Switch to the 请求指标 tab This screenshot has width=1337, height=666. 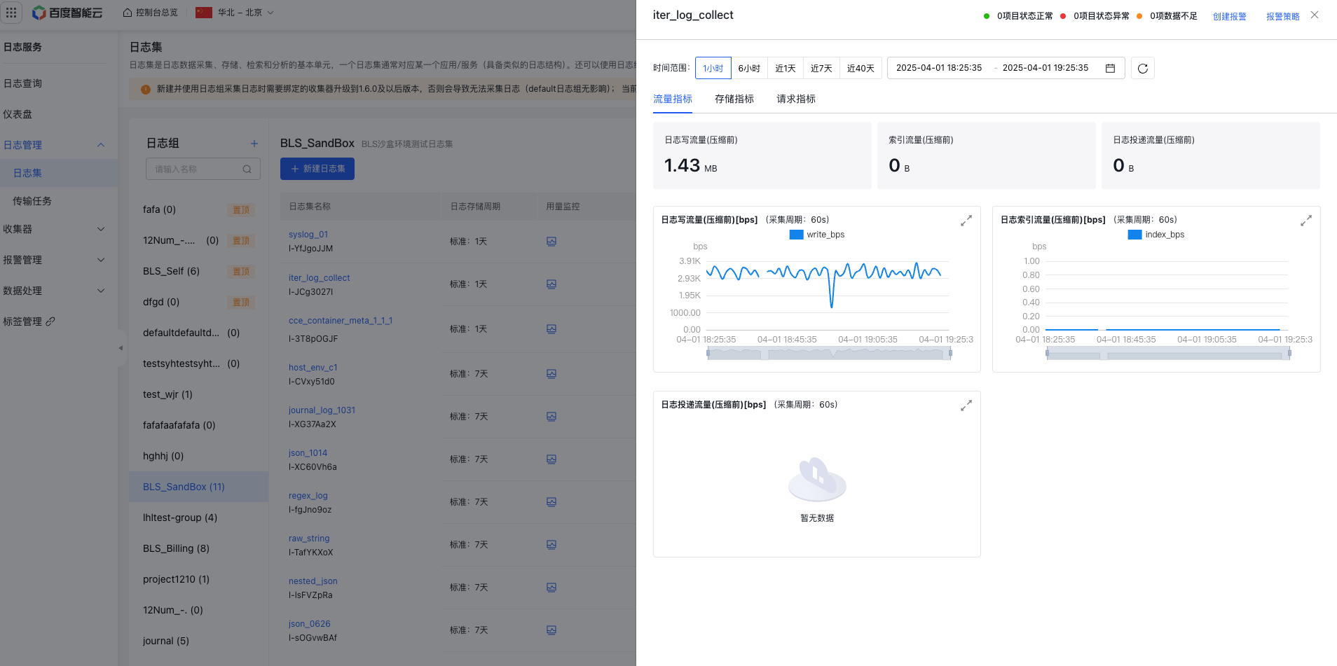click(796, 99)
